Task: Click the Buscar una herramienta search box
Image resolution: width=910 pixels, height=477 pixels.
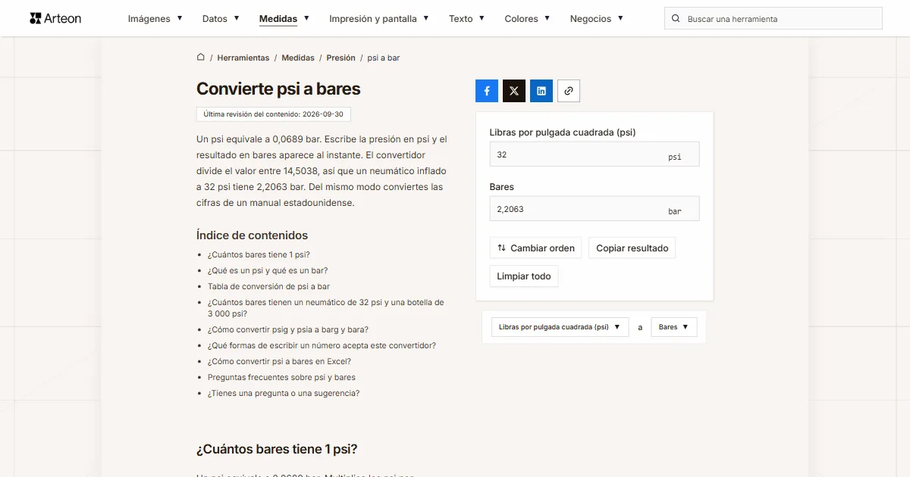Action: [773, 19]
